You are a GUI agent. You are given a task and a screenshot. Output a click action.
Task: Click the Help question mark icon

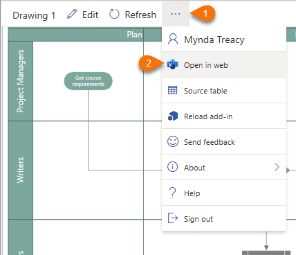[173, 193]
